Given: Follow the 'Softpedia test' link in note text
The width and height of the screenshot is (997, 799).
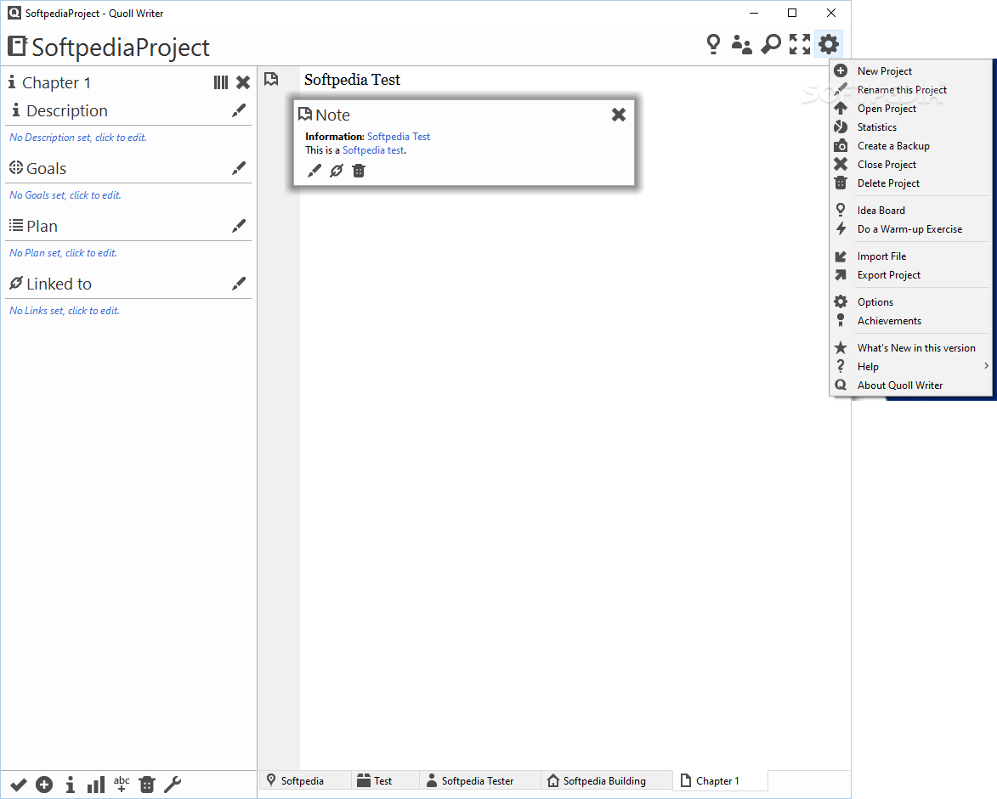Looking at the screenshot, I should pos(373,150).
